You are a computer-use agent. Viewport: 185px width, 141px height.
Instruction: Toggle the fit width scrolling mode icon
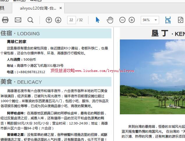coord(168,20)
